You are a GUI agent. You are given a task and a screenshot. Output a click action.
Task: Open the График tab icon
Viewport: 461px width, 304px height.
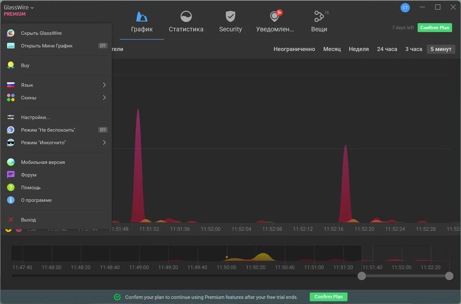[x=142, y=17]
